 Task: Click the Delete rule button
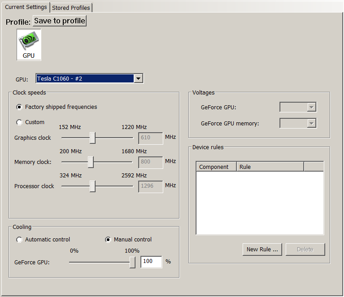click(305, 250)
